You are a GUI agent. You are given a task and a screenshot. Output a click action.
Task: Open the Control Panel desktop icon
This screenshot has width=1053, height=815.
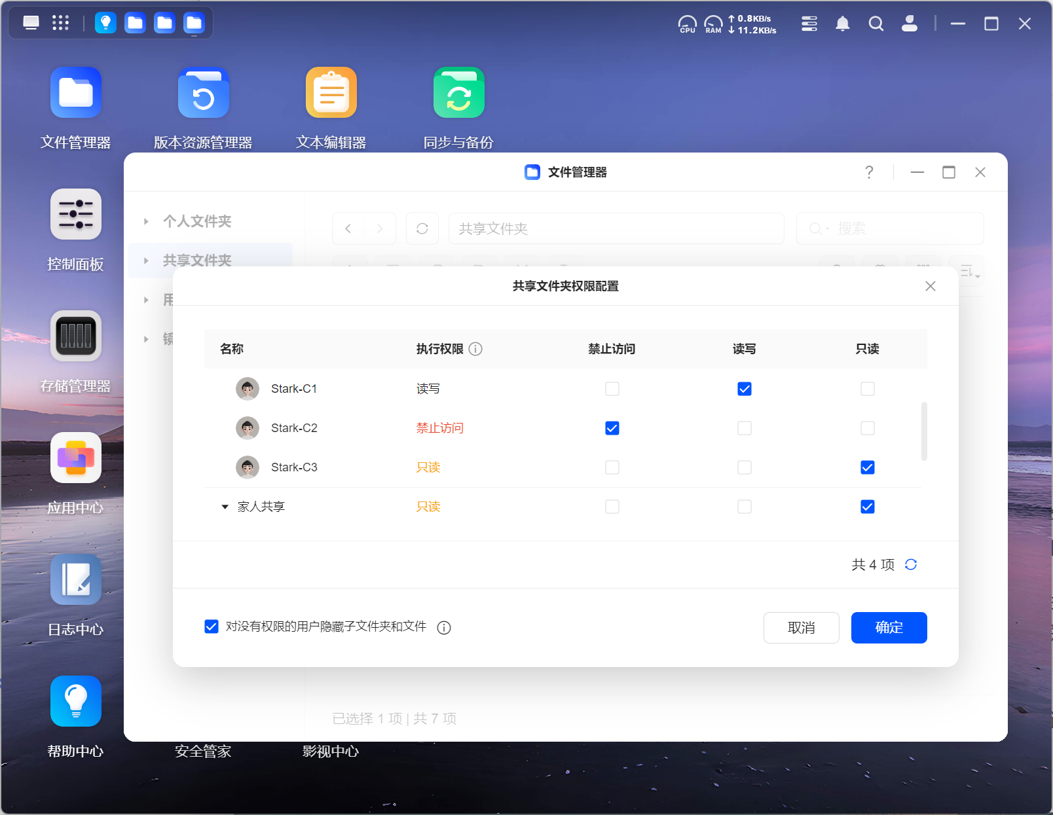point(76,214)
